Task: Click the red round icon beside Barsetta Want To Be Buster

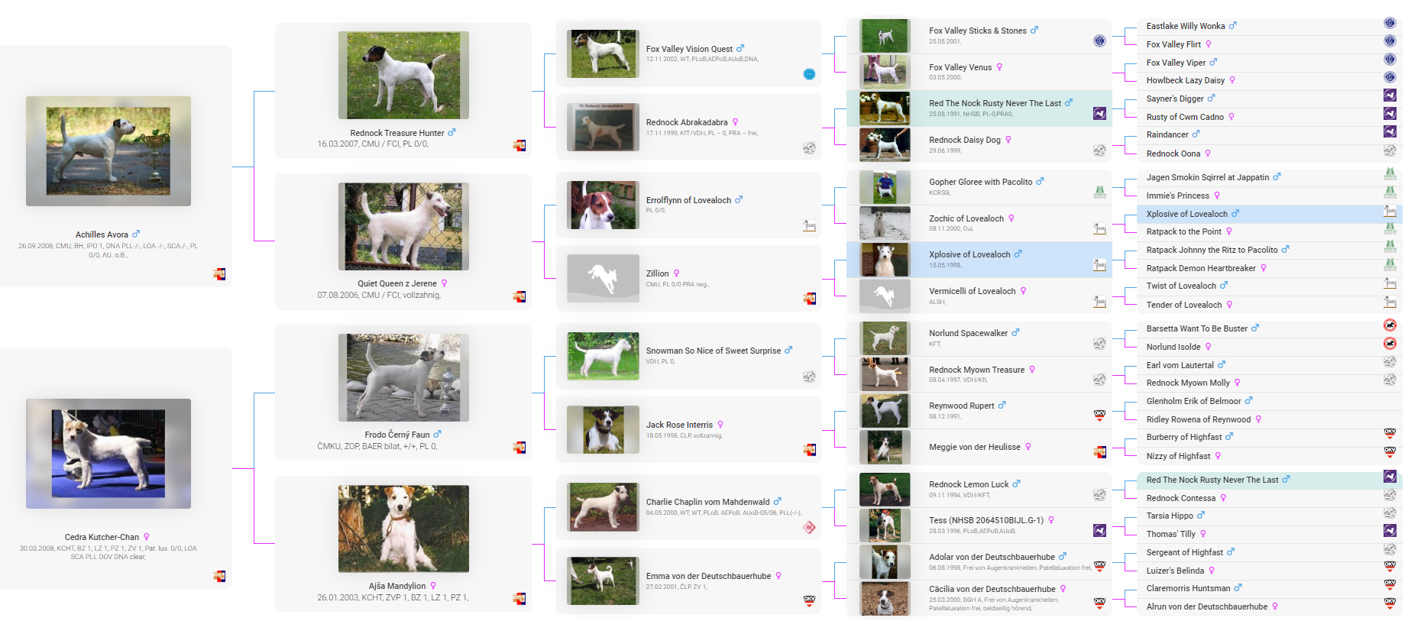Action: 1390,325
